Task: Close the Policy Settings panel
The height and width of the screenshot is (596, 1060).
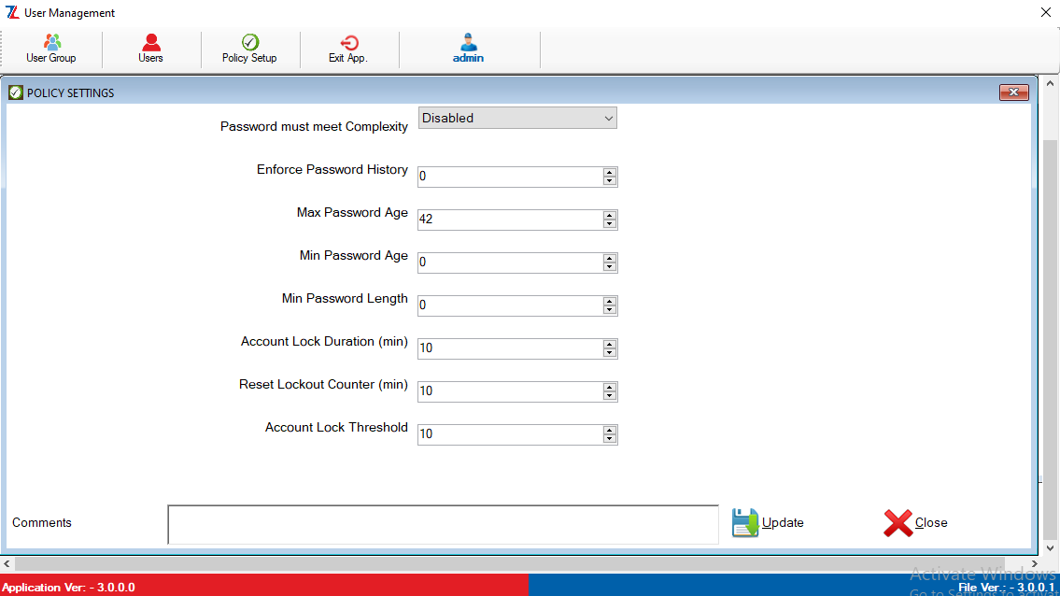Action: tap(1013, 92)
